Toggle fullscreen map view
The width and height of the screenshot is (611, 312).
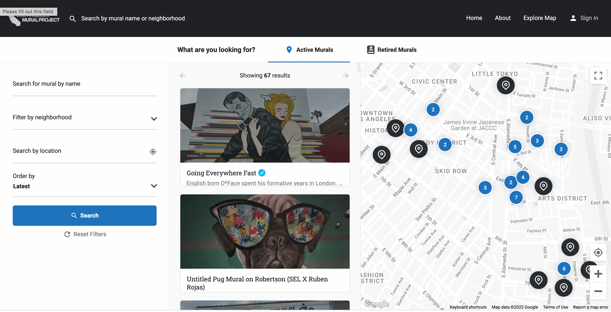[598, 75]
